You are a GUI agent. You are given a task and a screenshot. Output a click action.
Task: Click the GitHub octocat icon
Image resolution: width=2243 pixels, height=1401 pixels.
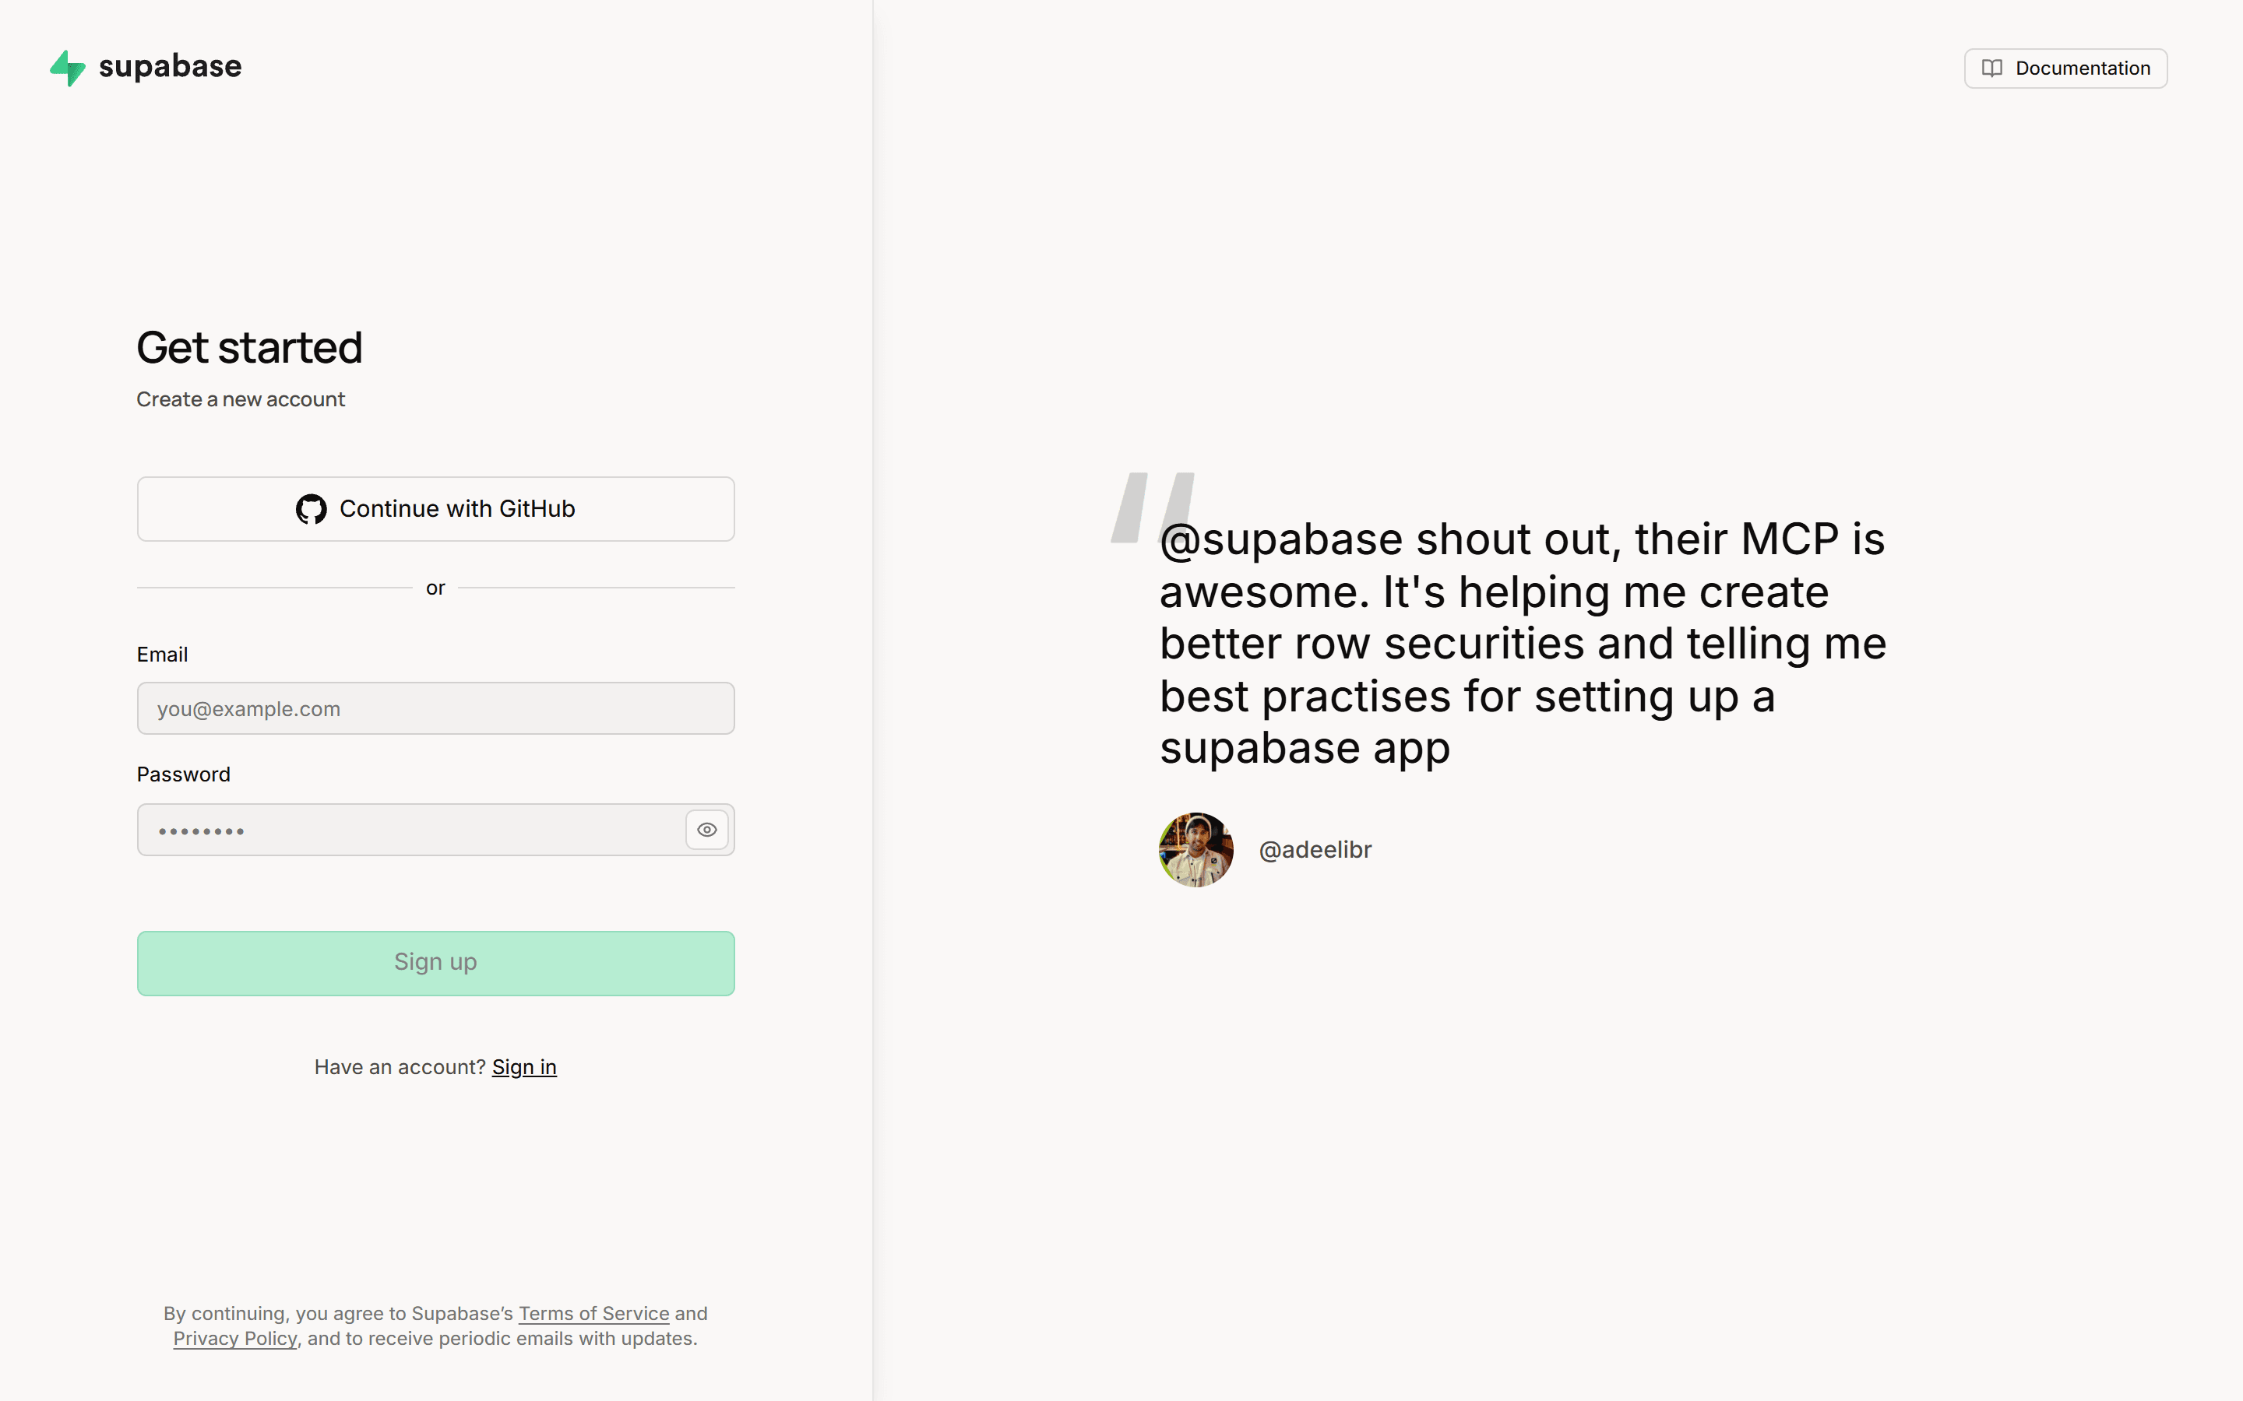311,509
